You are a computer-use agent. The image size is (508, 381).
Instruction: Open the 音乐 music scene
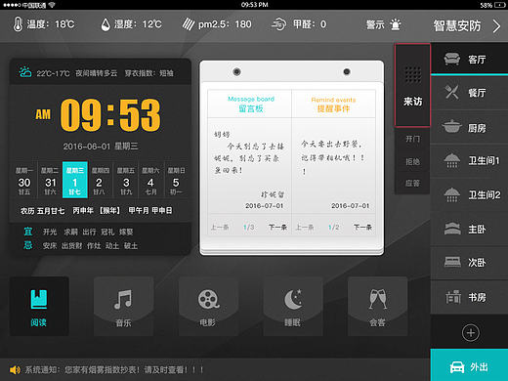(123, 306)
